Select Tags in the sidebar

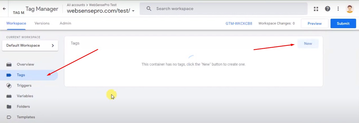[29, 75]
